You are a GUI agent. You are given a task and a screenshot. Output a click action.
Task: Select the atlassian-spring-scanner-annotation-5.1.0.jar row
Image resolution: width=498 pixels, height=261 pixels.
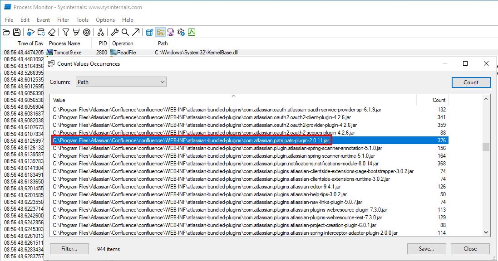pos(249,148)
